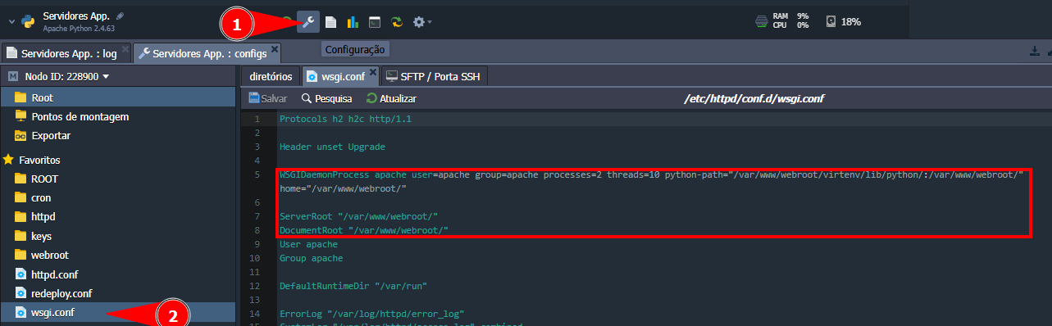The height and width of the screenshot is (326, 1052).
Task: Open the gear additional options dropdown
Action: click(x=422, y=22)
